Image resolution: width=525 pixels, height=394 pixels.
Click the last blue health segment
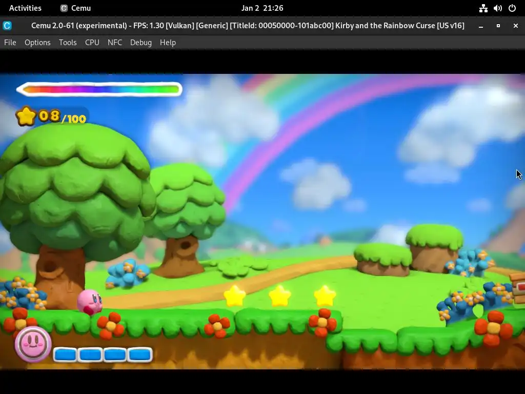tap(140, 355)
